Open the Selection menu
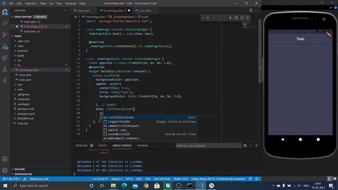338x190 pixels. [x=31, y=4]
